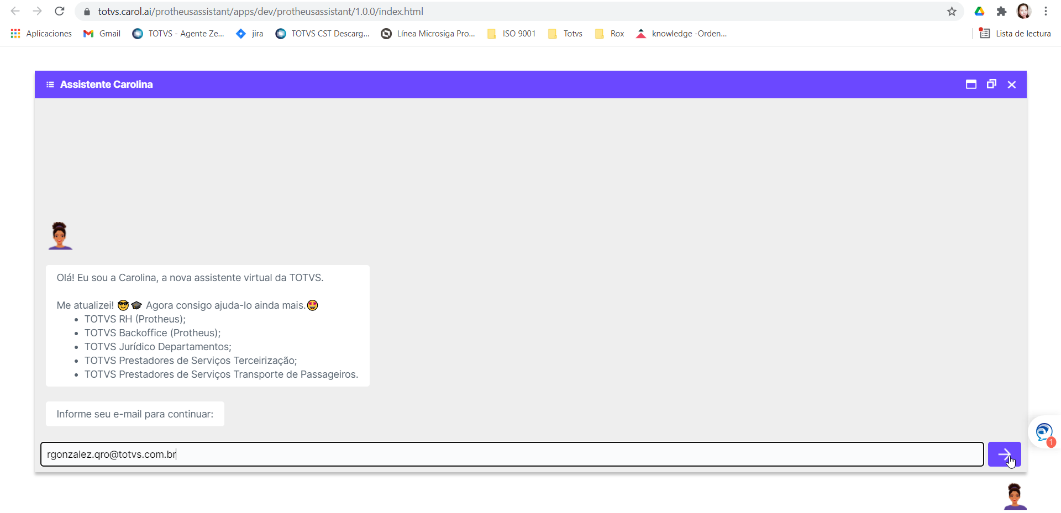Bookmark this page with the star icon
The height and width of the screenshot is (513, 1061).
coord(952,11)
